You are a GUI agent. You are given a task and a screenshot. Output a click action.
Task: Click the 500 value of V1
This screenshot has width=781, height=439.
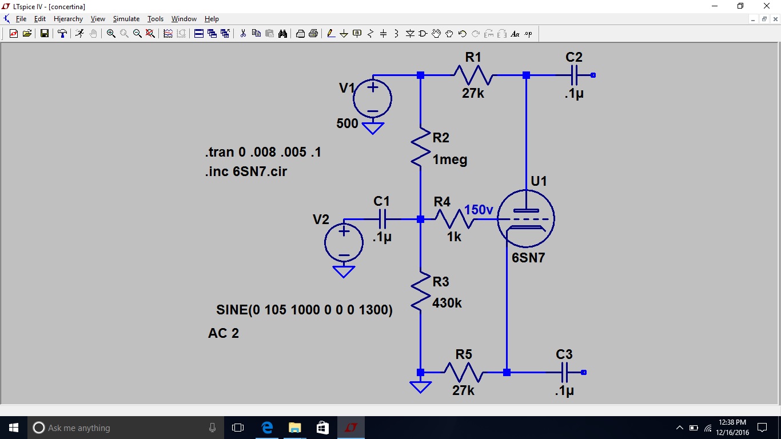[348, 123]
